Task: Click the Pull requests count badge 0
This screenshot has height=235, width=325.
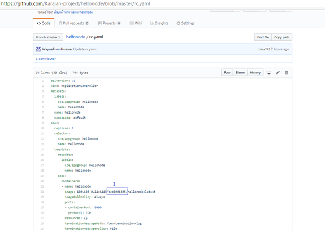Action: [87, 23]
